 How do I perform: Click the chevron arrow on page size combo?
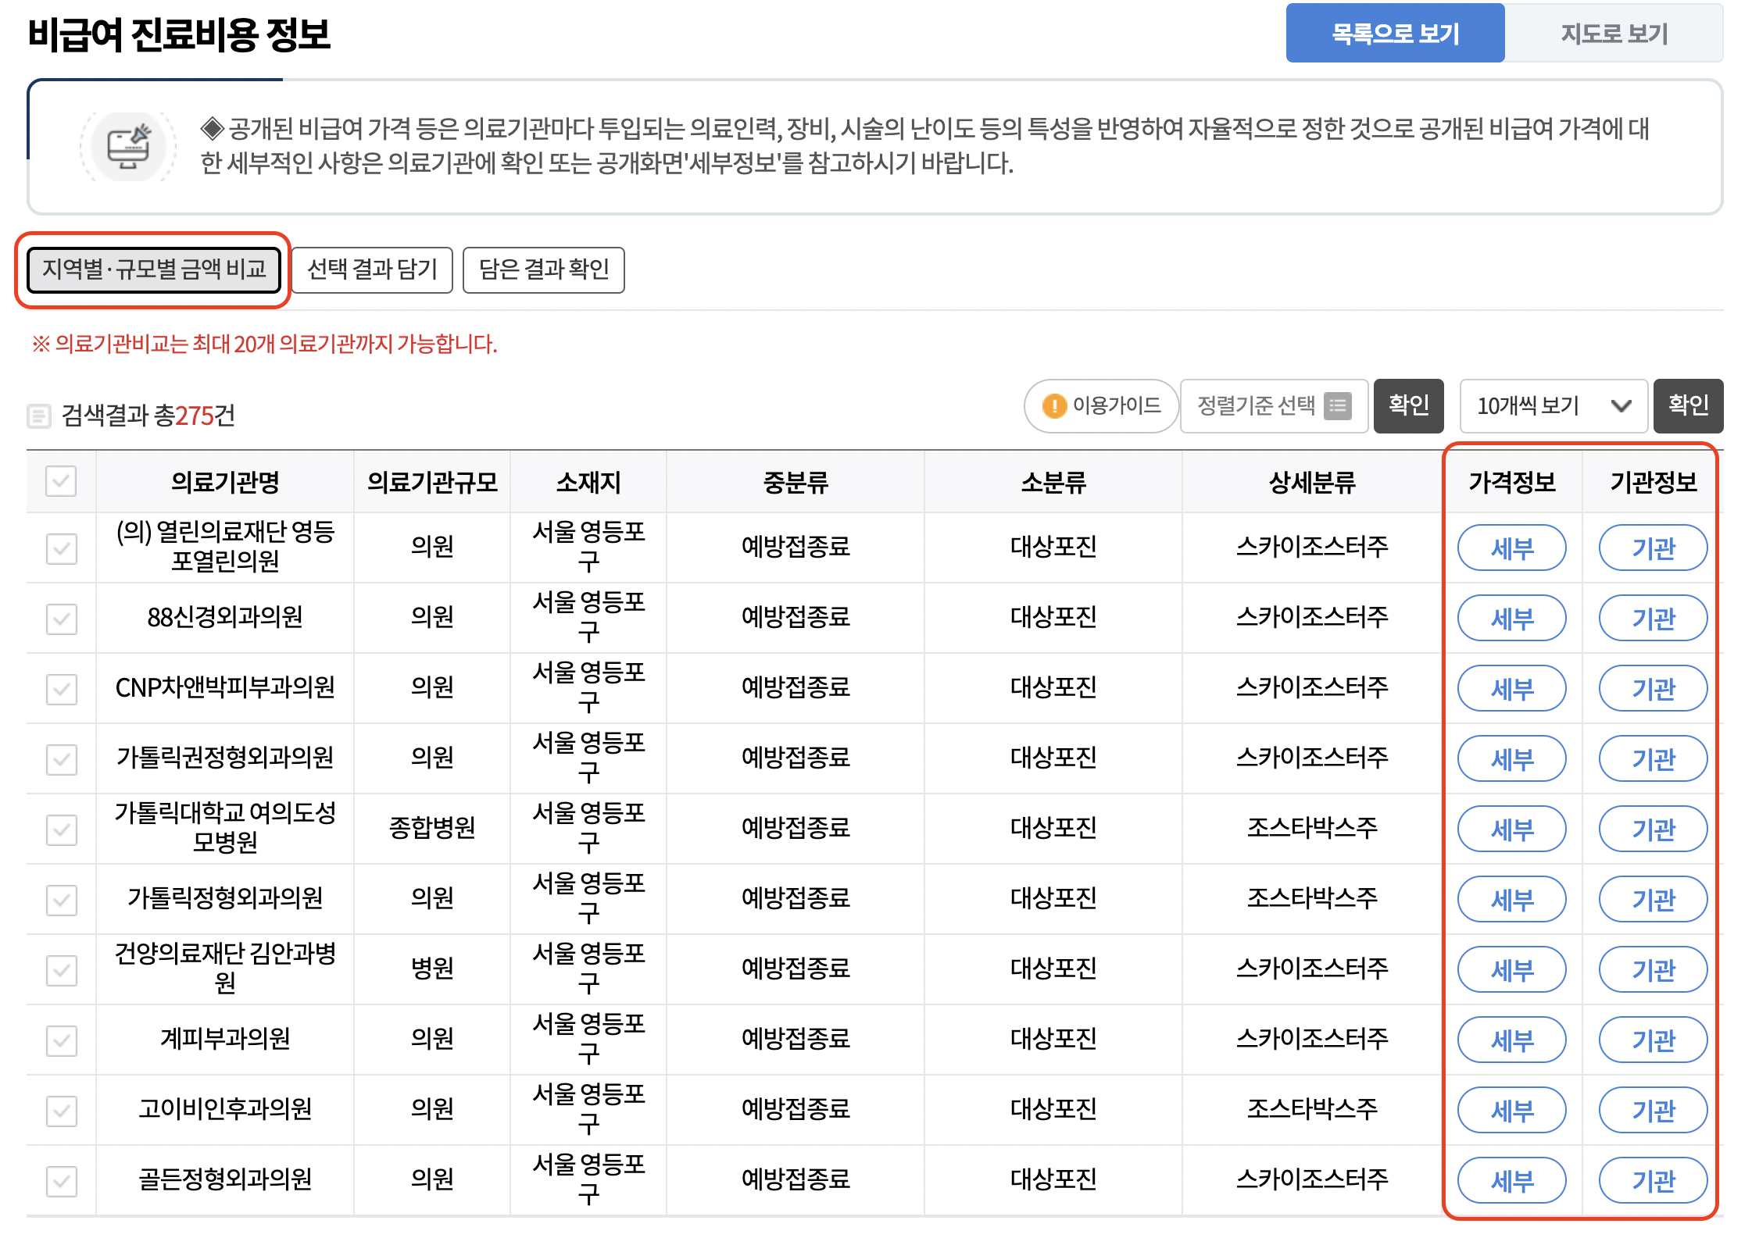coord(1621,405)
